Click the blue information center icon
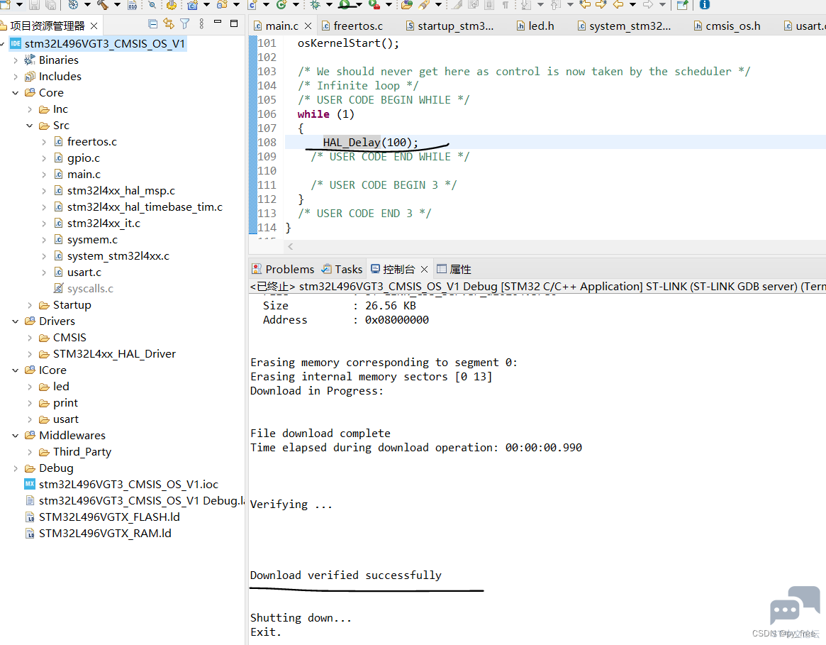 tap(704, 4)
